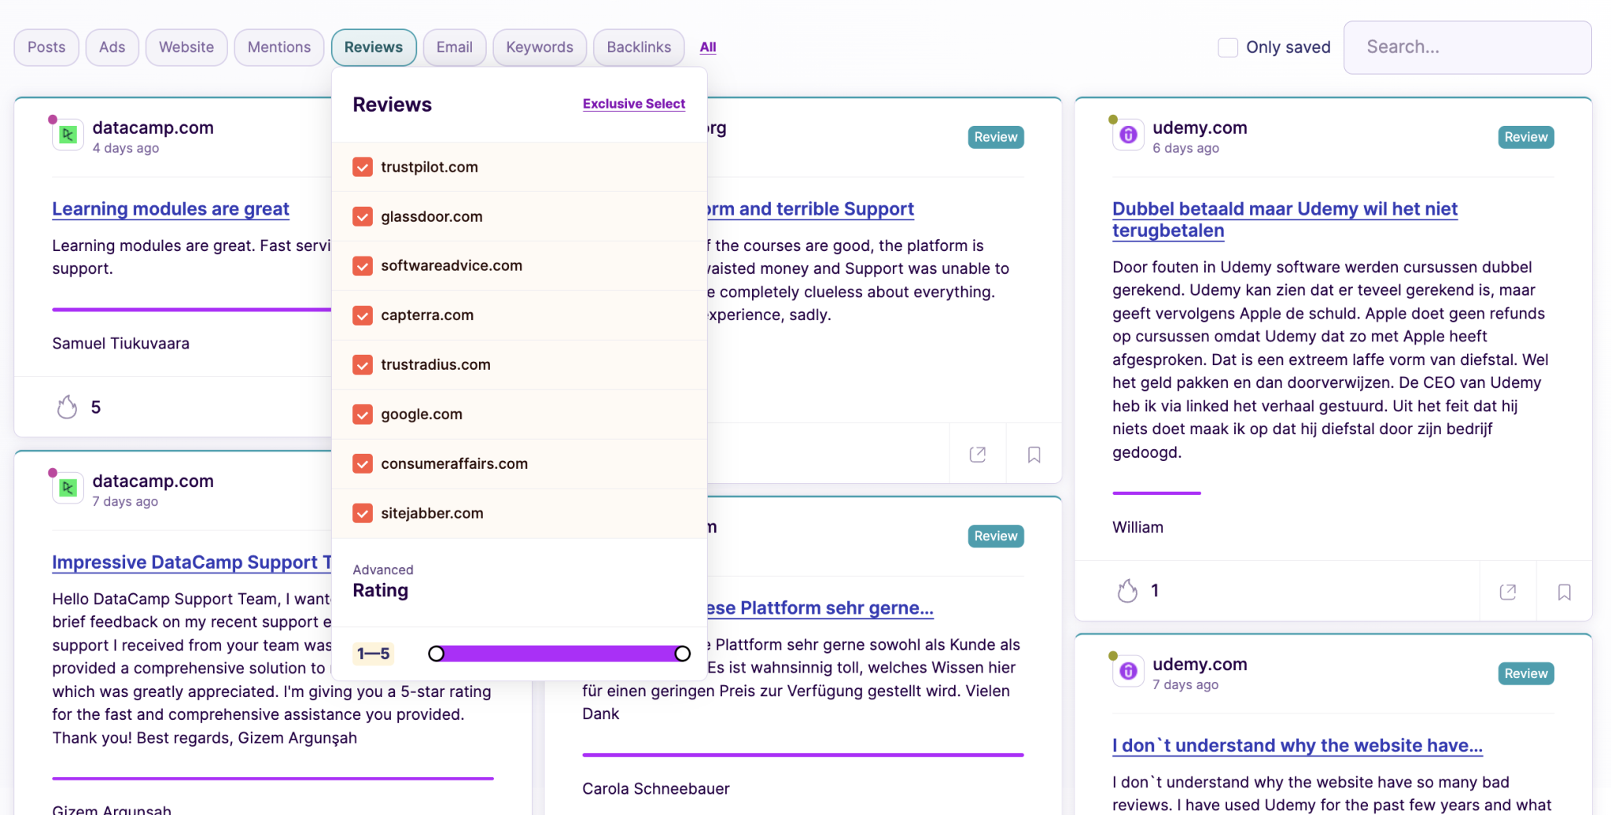Focus the Search input field
The width and height of the screenshot is (1611, 815).
click(x=1467, y=47)
